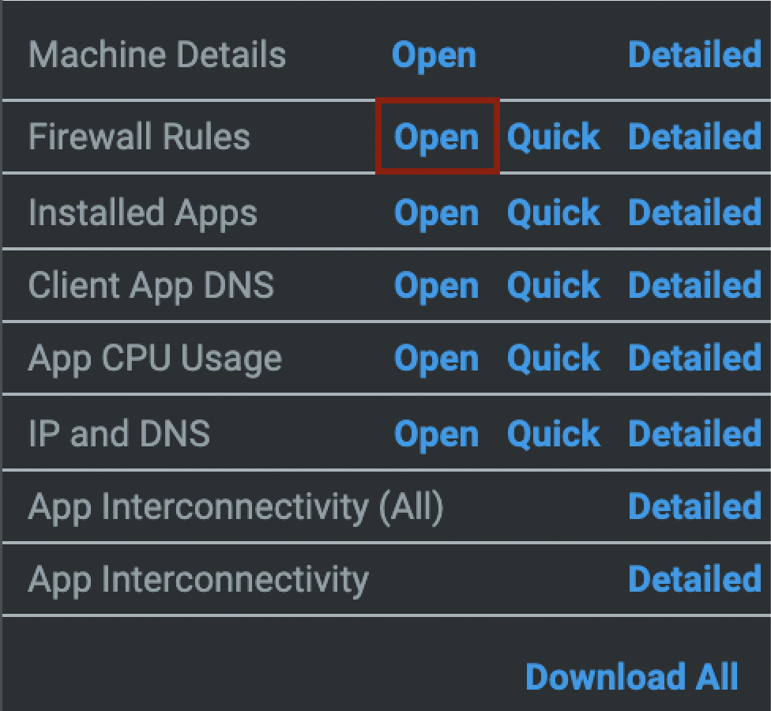Click Quick for Firewall Rules
771x711 pixels.
553,137
